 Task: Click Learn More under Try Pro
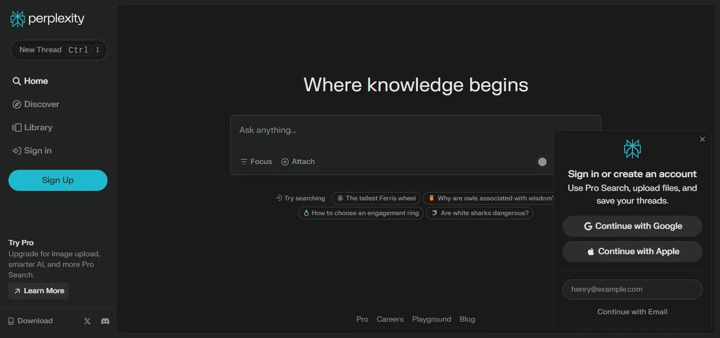click(38, 291)
